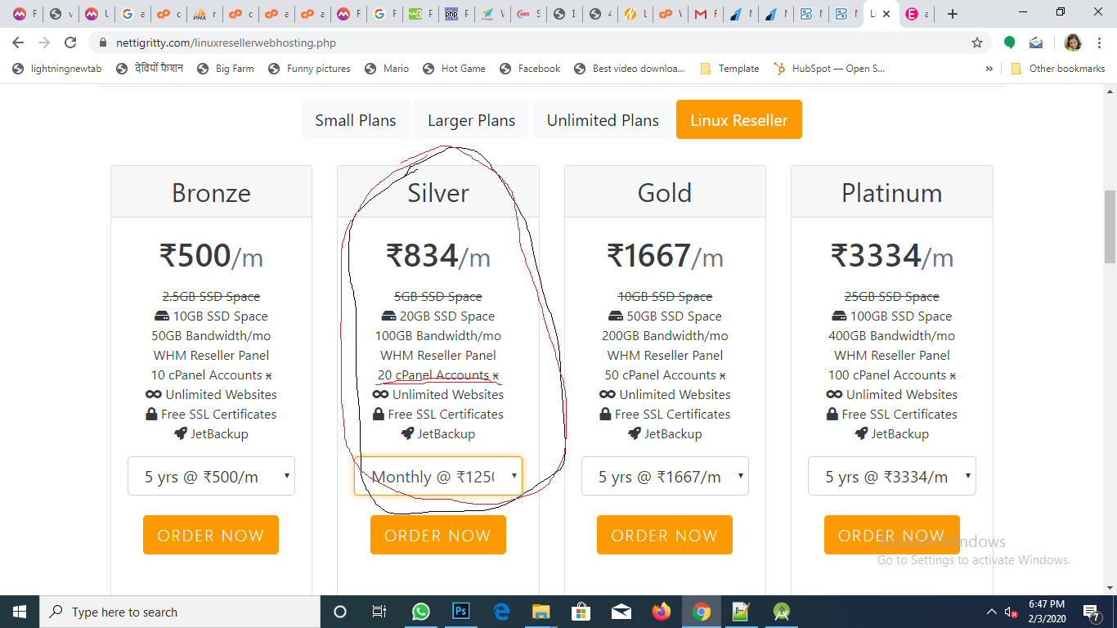The height and width of the screenshot is (628, 1117).
Task: Open a new browser tab
Action: pyautogui.click(x=953, y=14)
